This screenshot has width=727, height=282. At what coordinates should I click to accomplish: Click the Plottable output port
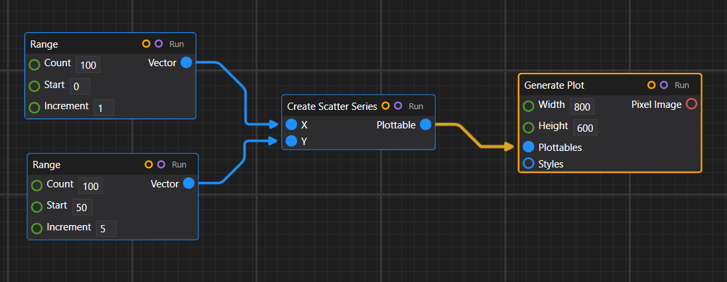(426, 124)
